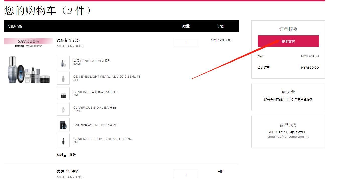Click quantity field for 亮眼精华套装
This screenshot has height=183, width=342.
(x=186, y=43)
